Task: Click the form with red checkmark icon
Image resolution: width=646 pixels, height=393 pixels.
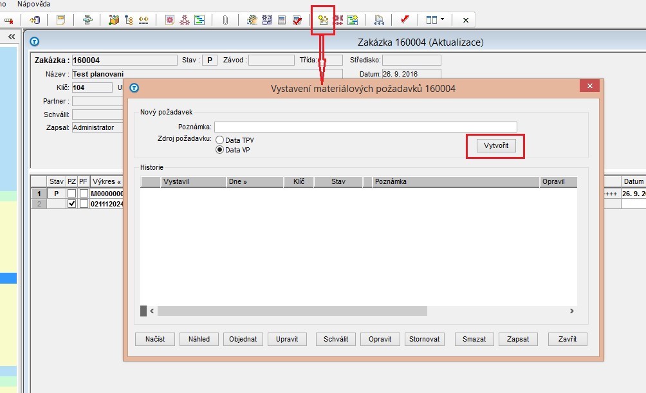Action: click(297, 20)
